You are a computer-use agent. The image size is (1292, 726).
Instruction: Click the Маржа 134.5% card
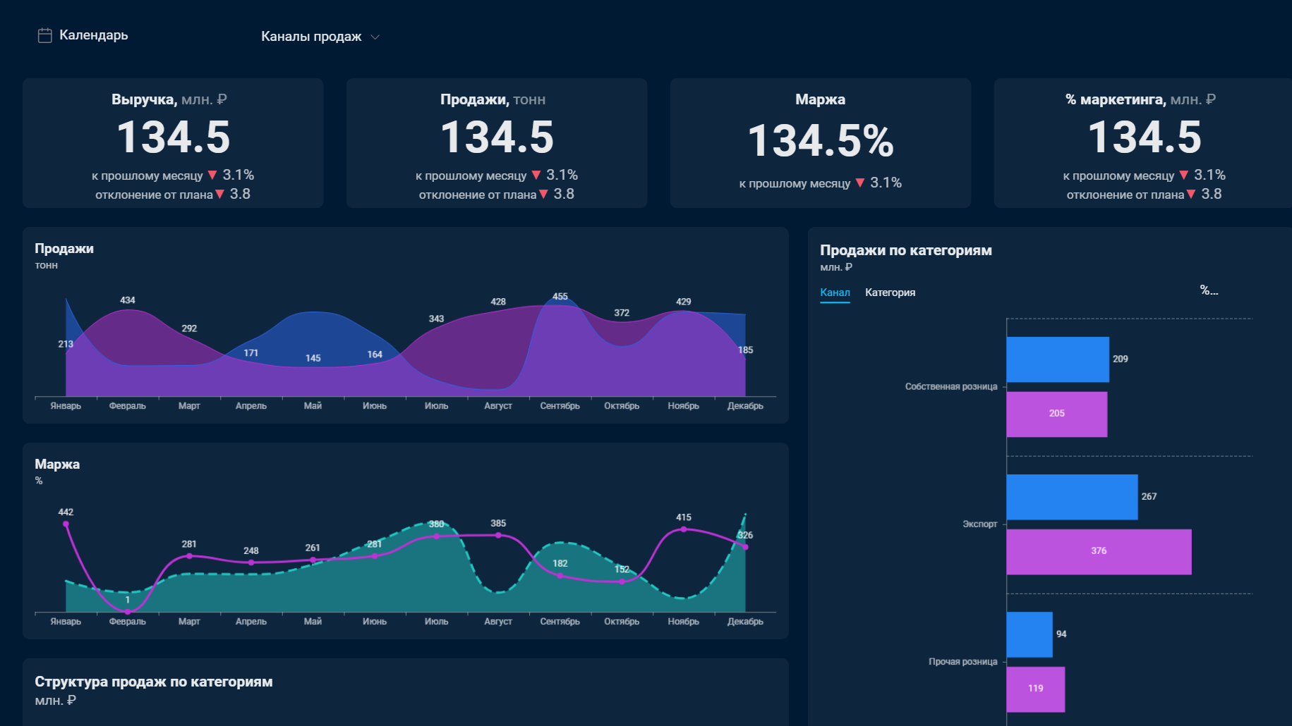click(x=821, y=143)
